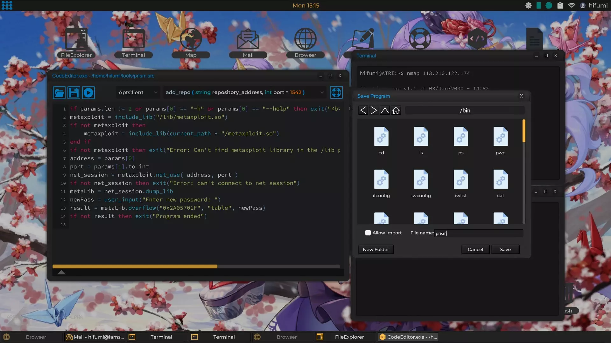Switch to Mail taskbar item

95,337
